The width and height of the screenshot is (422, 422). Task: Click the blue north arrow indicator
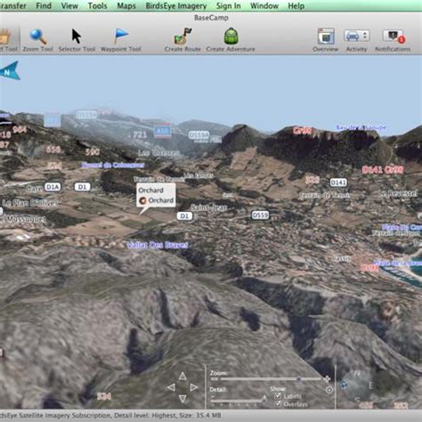(x=10, y=71)
